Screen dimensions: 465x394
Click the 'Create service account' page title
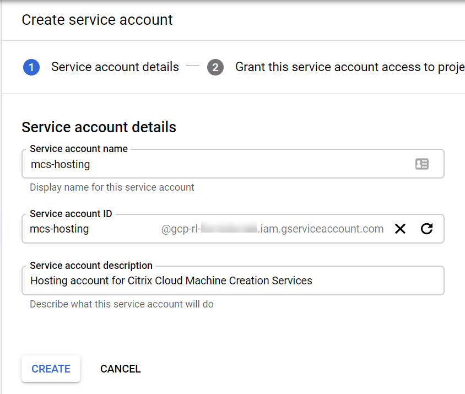(x=97, y=20)
